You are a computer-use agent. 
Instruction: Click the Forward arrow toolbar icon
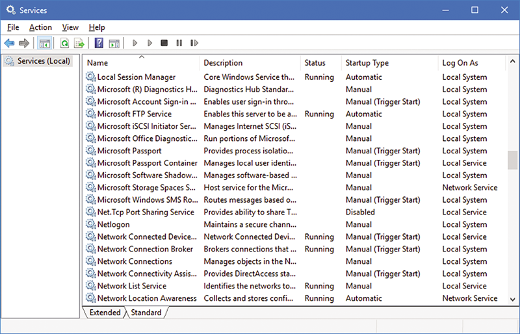[24, 43]
